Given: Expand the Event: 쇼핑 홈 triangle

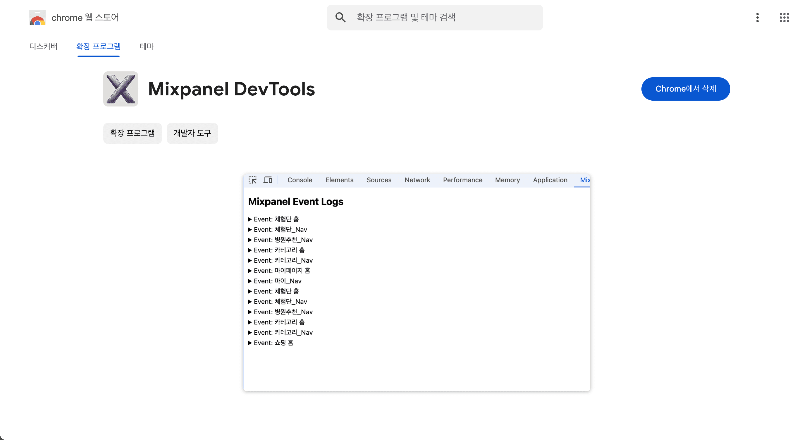Looking at the screenshot, I should coord(250,343).
